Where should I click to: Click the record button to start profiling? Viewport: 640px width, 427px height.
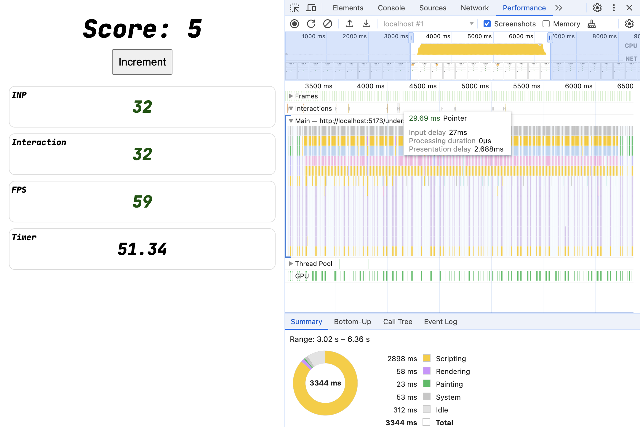coord(295,23)
